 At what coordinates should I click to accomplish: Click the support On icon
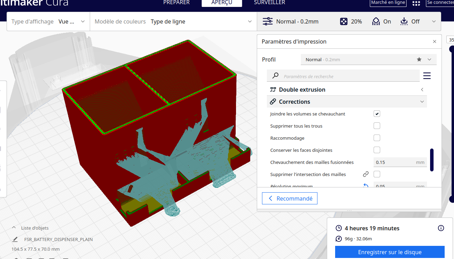(376, 21)
